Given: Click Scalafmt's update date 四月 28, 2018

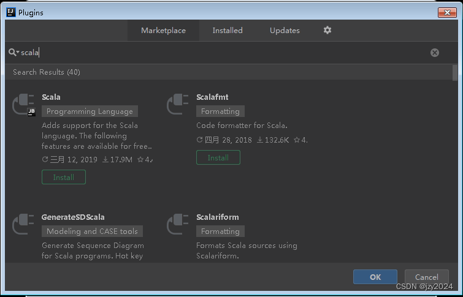Looking at the screenshot, I should click(x=224, y=140).
